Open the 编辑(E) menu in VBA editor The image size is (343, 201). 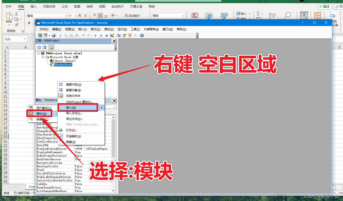(x=57, y=29)
